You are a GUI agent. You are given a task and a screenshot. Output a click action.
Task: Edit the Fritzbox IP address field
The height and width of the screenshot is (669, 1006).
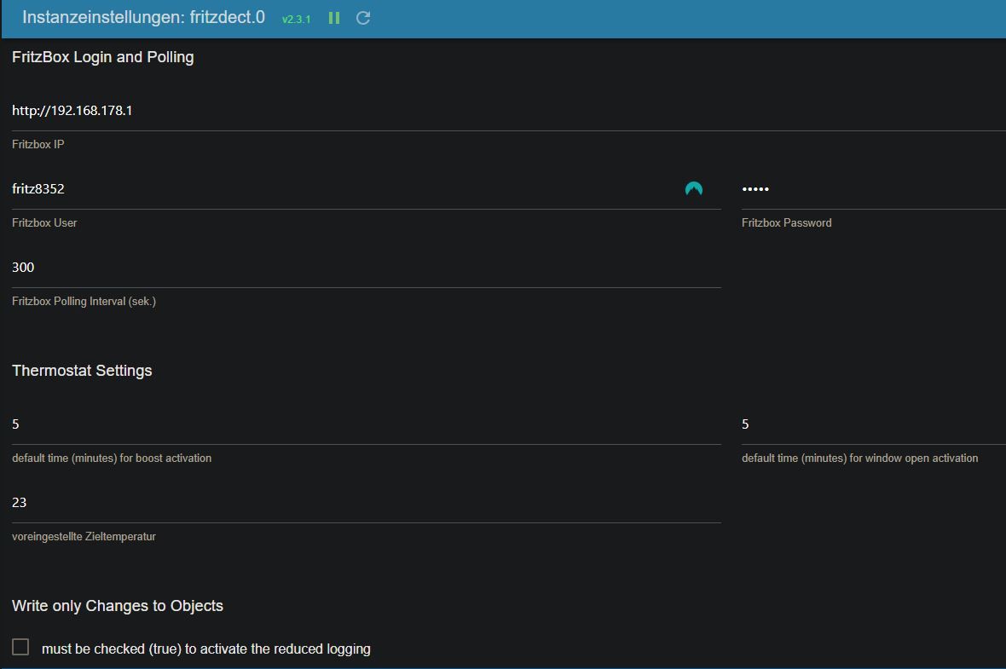509,110
